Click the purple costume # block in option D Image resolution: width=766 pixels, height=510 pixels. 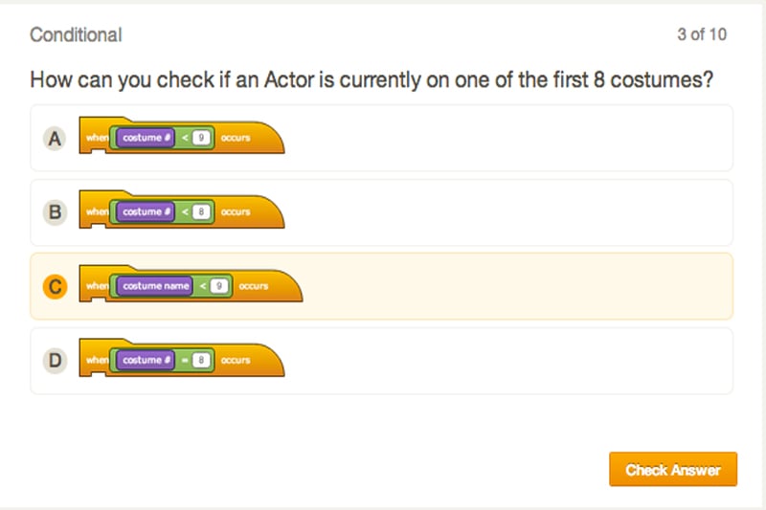[x=146, y=360]
